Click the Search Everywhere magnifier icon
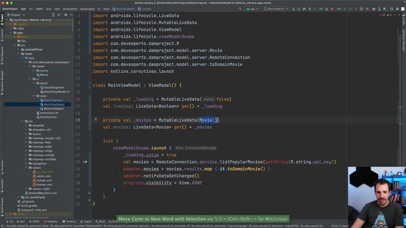Image resolution: width=406 pixels, height=228 pixels. (391, 9)
